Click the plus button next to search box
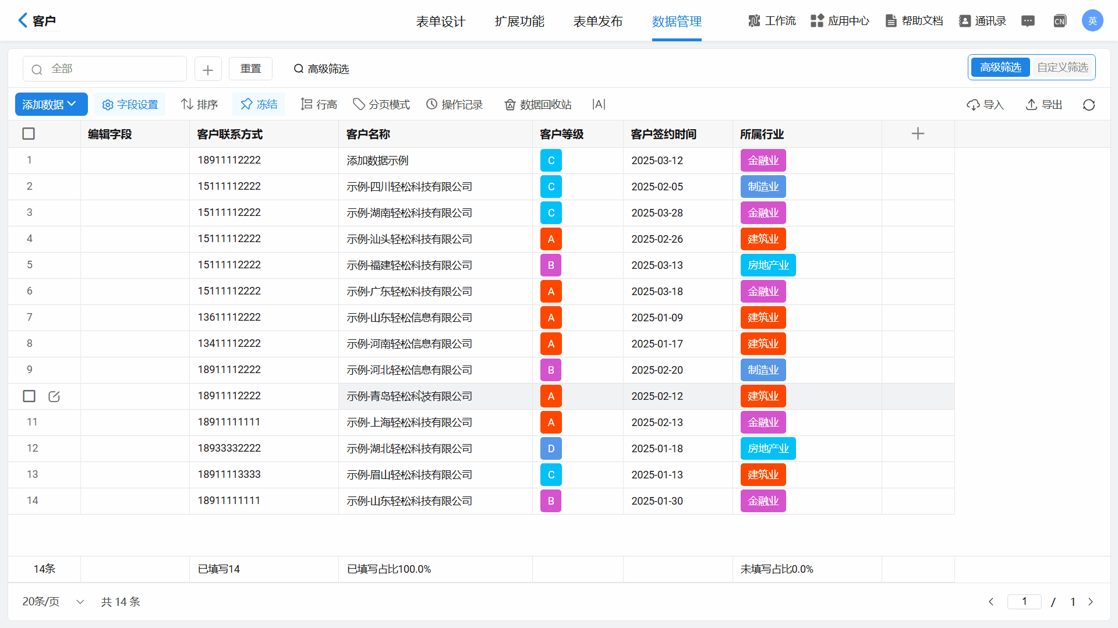 click(208, 69)
